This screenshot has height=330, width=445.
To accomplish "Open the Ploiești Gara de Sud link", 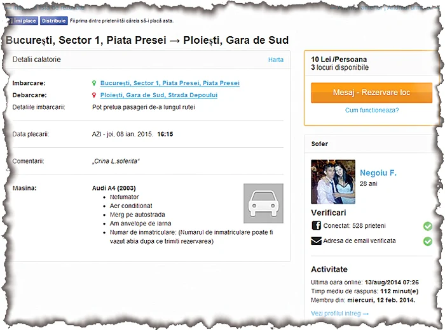I will [x=159, y=95].
